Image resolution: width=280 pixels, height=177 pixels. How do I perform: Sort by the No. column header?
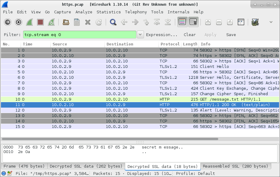(x=11, y=44)
